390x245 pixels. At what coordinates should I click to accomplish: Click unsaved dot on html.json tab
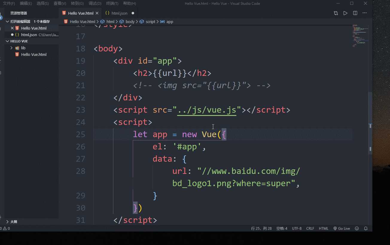tap(133, 13)
